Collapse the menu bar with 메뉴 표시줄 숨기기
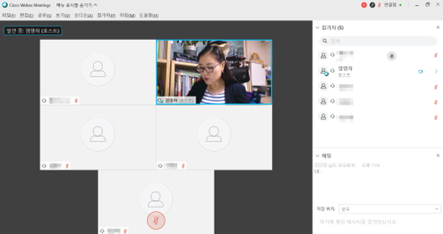Image resolution: width=443 pixels, height=234 pixels. (x=77, y=5)
